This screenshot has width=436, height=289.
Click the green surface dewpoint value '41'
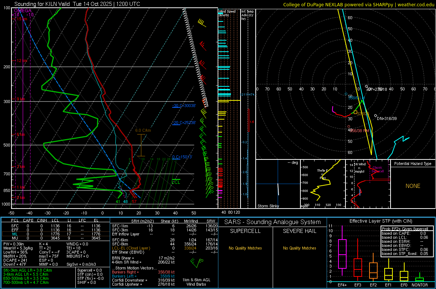pyautogui.click(x=118, y=202)
